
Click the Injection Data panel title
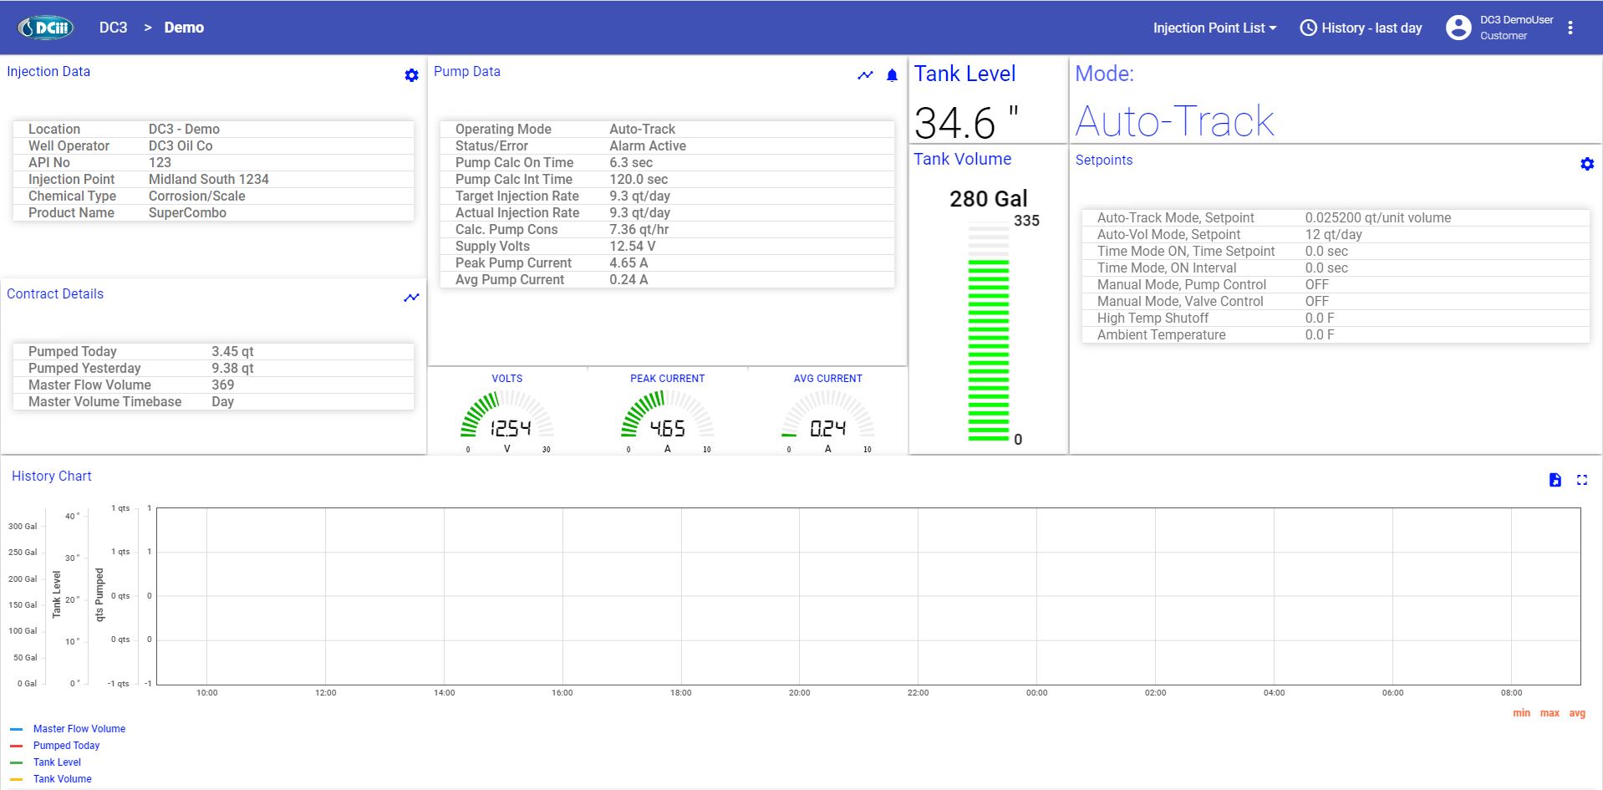48,72
